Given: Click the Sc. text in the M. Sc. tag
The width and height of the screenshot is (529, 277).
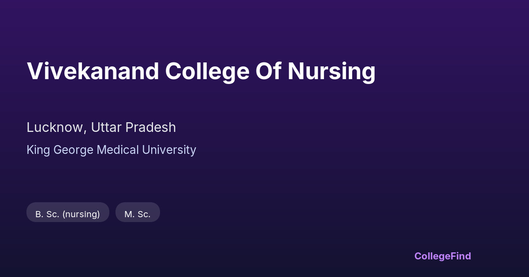Looking at the screenshot, I should coord(144,214).
